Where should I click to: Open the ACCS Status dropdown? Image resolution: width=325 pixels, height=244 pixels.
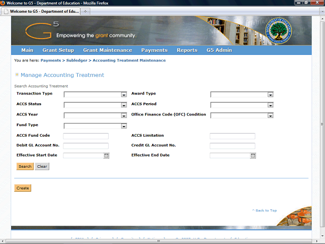coord(124,105)
